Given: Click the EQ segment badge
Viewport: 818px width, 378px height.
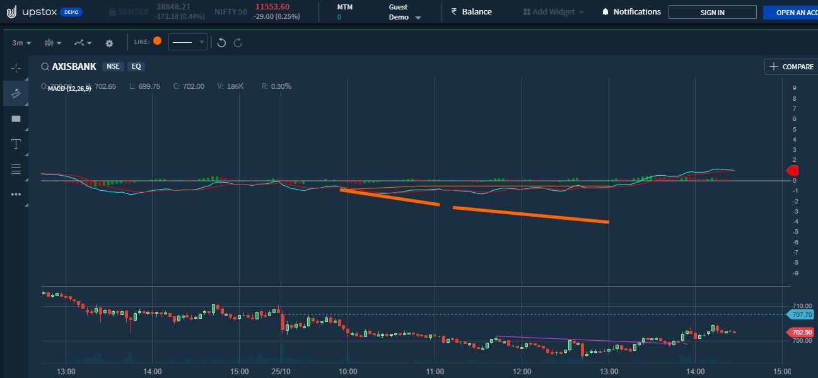Looking at the screenshot, I should pyautogui.click(x=136, y=66).
